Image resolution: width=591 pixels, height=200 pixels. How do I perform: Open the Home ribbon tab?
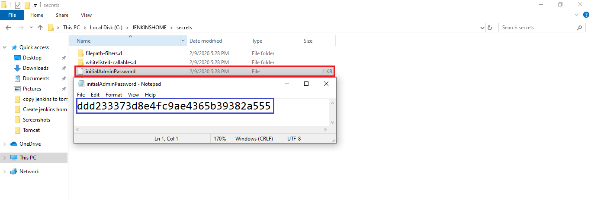(37, 15)
